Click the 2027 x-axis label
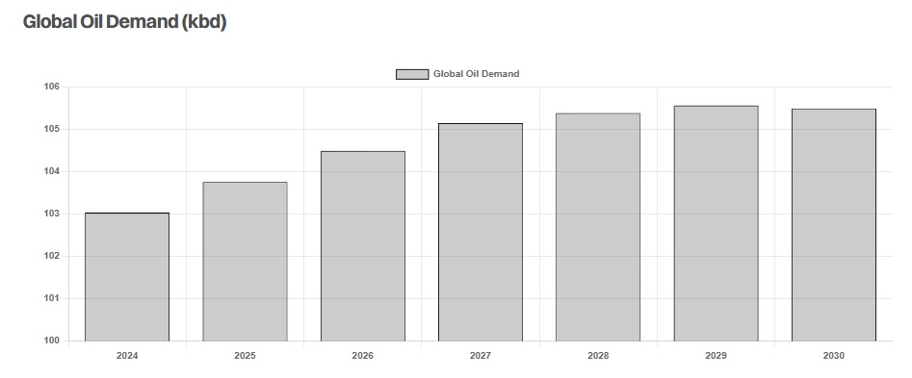The image size is (912, 378). pyautogui.click(x=481, y=356)
